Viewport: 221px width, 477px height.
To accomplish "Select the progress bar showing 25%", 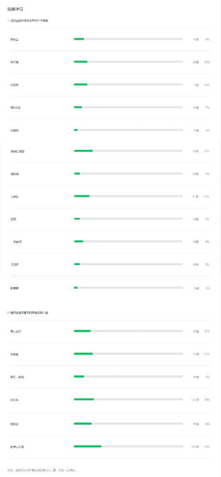I will [x=128, y=447].
